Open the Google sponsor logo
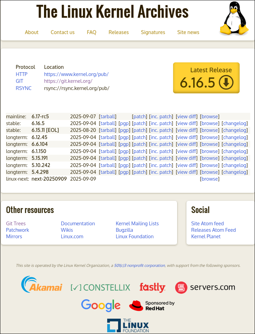Viewport: 255px width, 334px height. click(101, 306)
